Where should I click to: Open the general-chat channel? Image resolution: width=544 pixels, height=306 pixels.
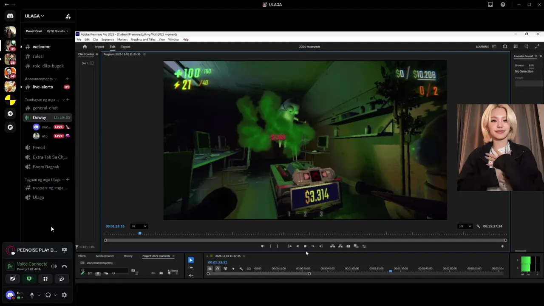pyautogui.click(x=48, y=108)
